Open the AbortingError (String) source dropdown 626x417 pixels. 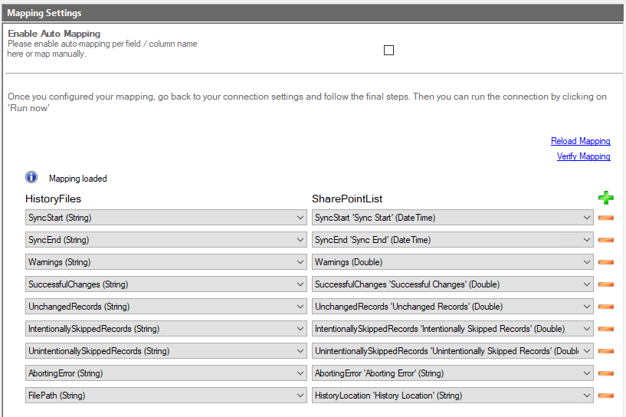(166, 374)
